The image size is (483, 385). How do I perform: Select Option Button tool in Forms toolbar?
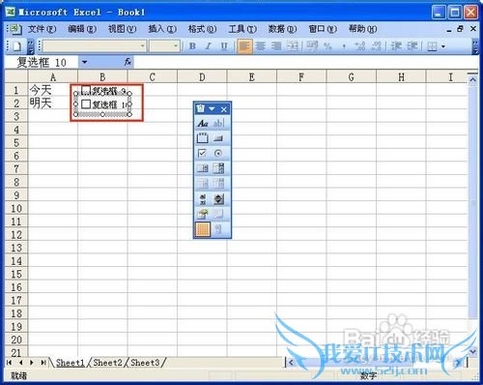pos(218,153)
